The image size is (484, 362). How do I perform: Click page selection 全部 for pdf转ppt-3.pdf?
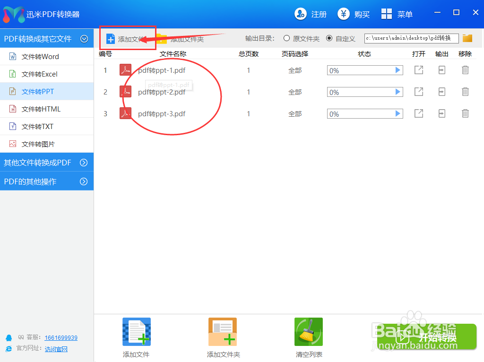(x=295, y=114)
